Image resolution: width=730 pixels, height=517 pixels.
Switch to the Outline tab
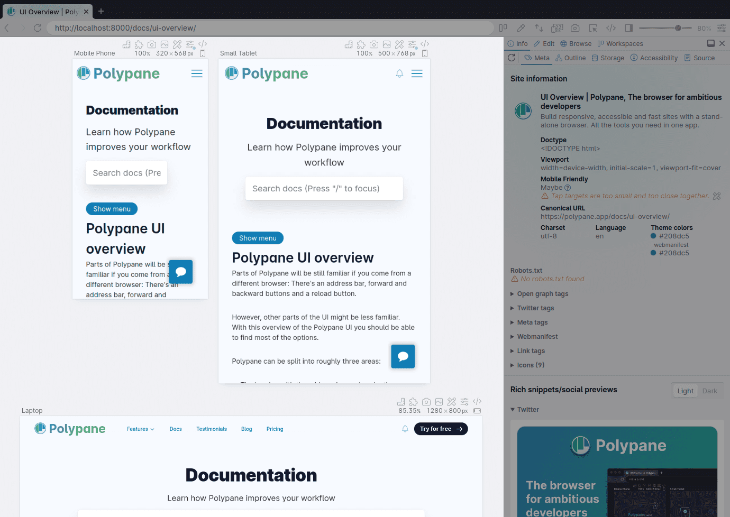[571, 58]
